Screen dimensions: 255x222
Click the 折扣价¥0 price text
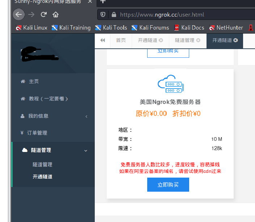[x=187, y=113]
